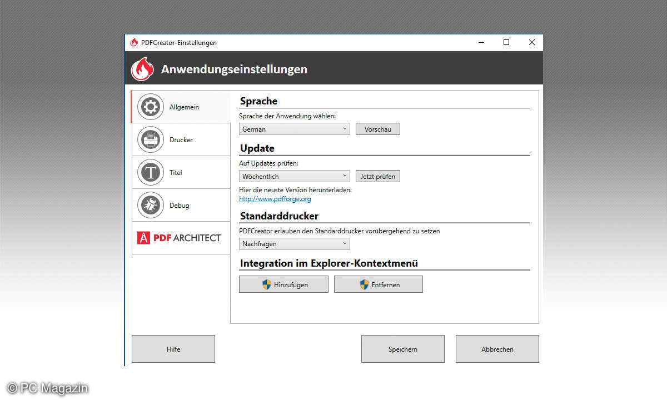Click the printer icon for Drucker

(151, 140)
